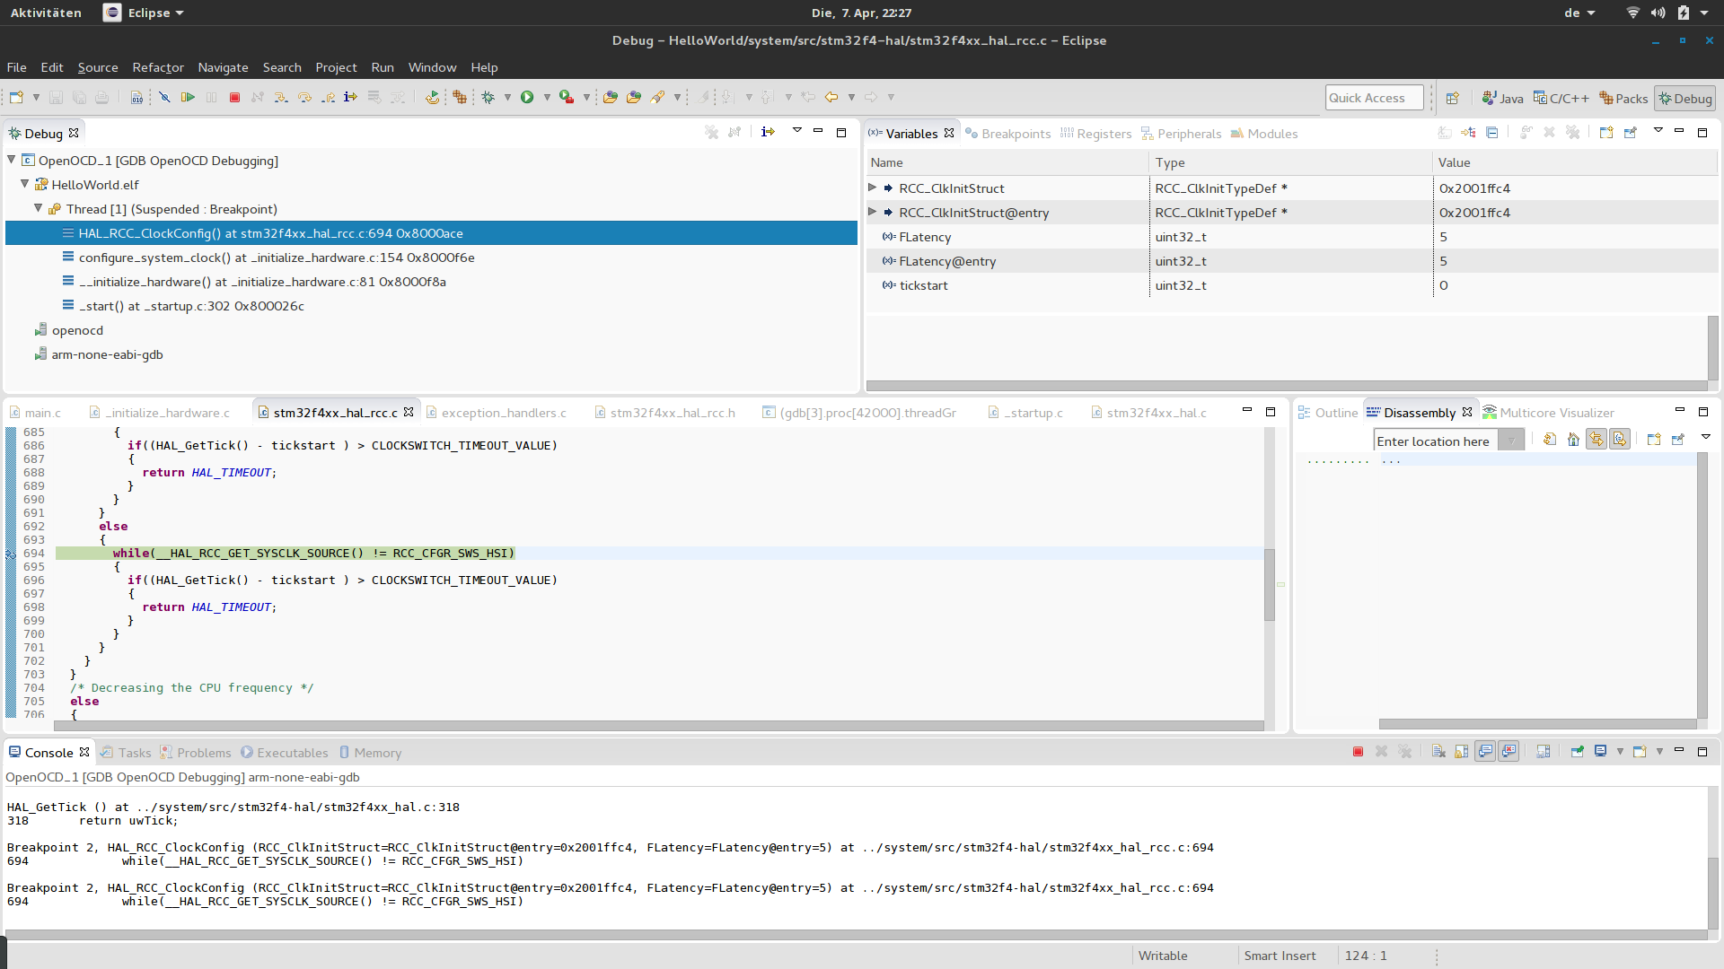Select the _start() stack frame
The width and height of the screenshot is (1724, 969).
pos(191,306)
